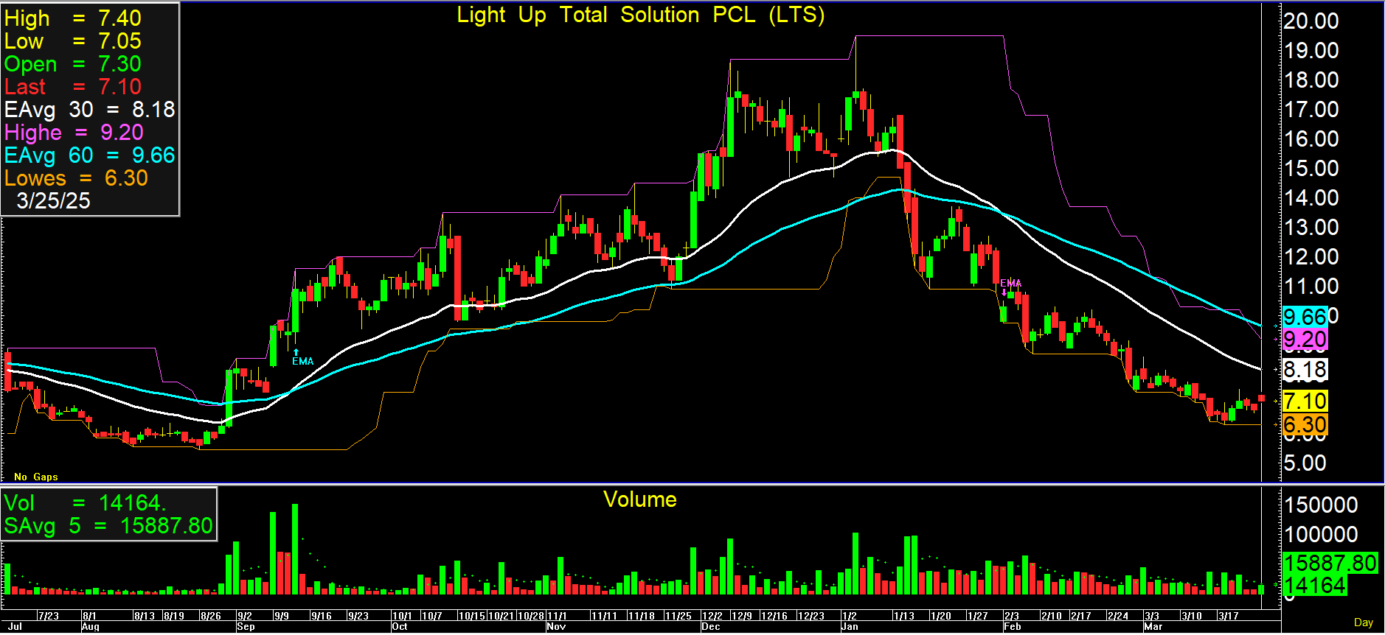Click the Aug month label
This screenshot has height=635, width=1385.
(91, 626)
